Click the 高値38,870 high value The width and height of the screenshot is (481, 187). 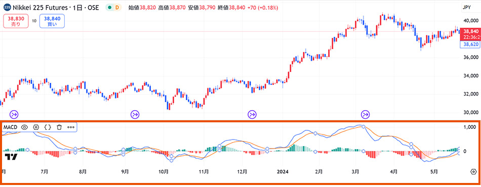coord(172,7)
